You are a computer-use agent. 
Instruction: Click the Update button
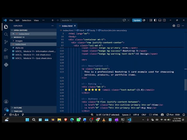137,20
